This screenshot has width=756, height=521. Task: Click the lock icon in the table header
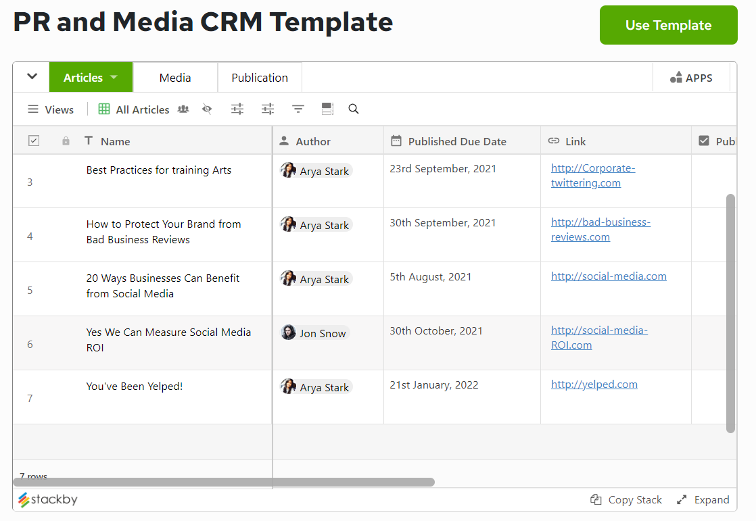coord(66,141)
